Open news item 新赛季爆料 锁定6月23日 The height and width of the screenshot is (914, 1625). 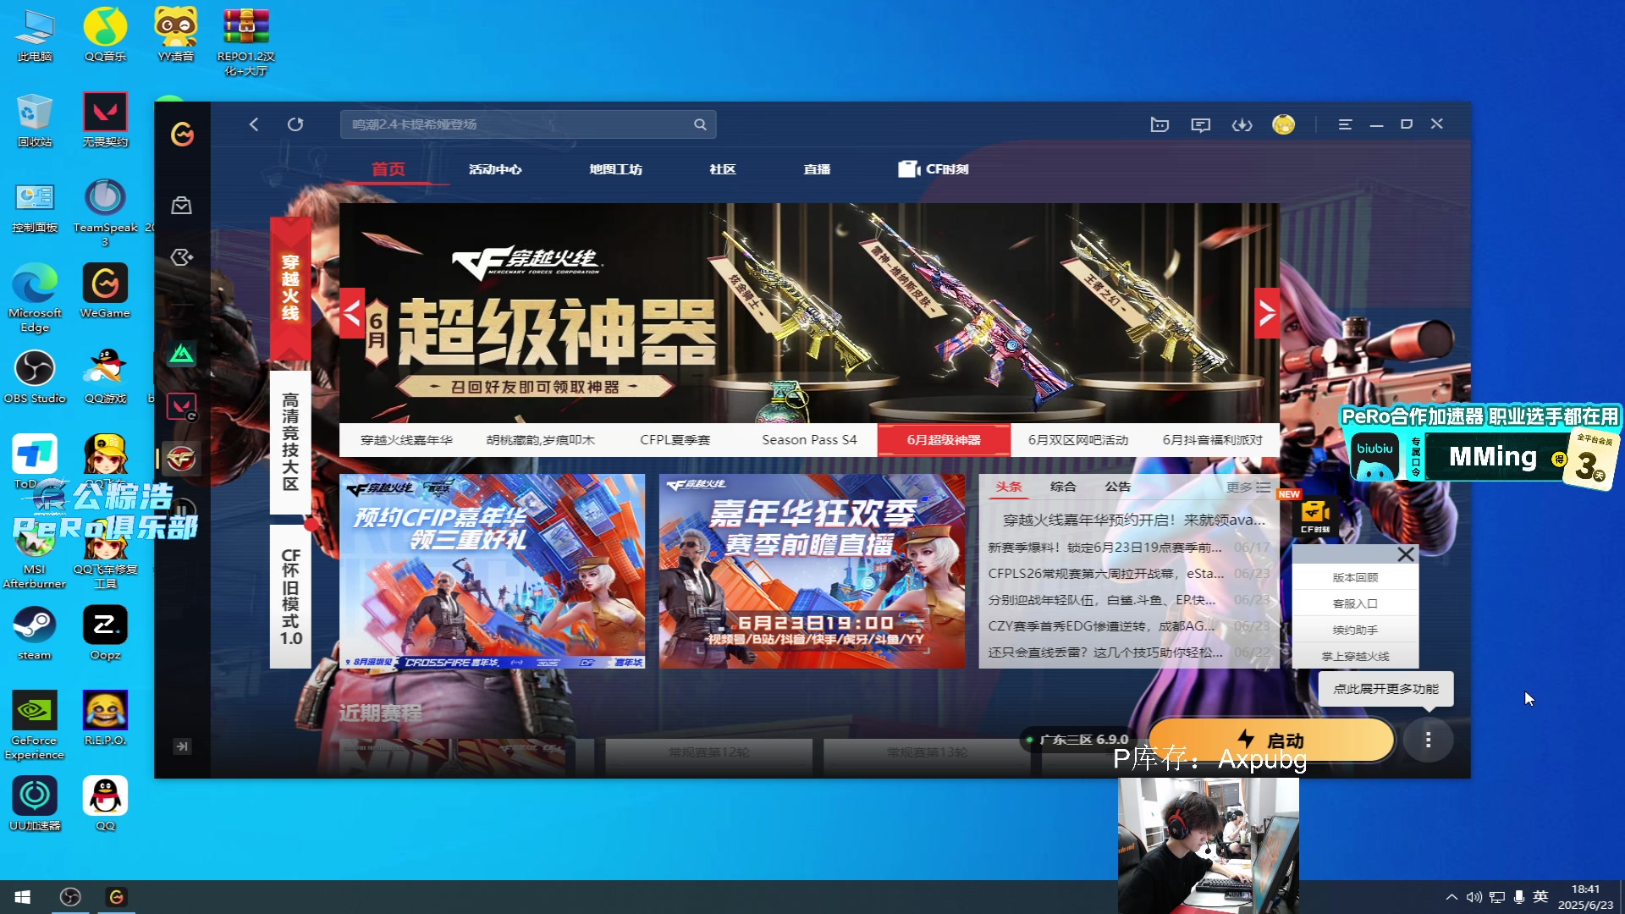point(1104,548)
